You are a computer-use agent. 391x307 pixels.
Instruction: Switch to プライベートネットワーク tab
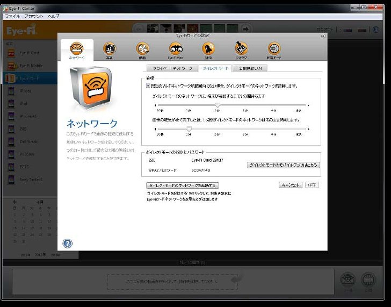point(172,68)
